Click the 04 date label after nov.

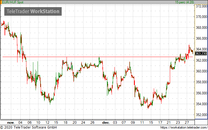(x=20, y=123)
